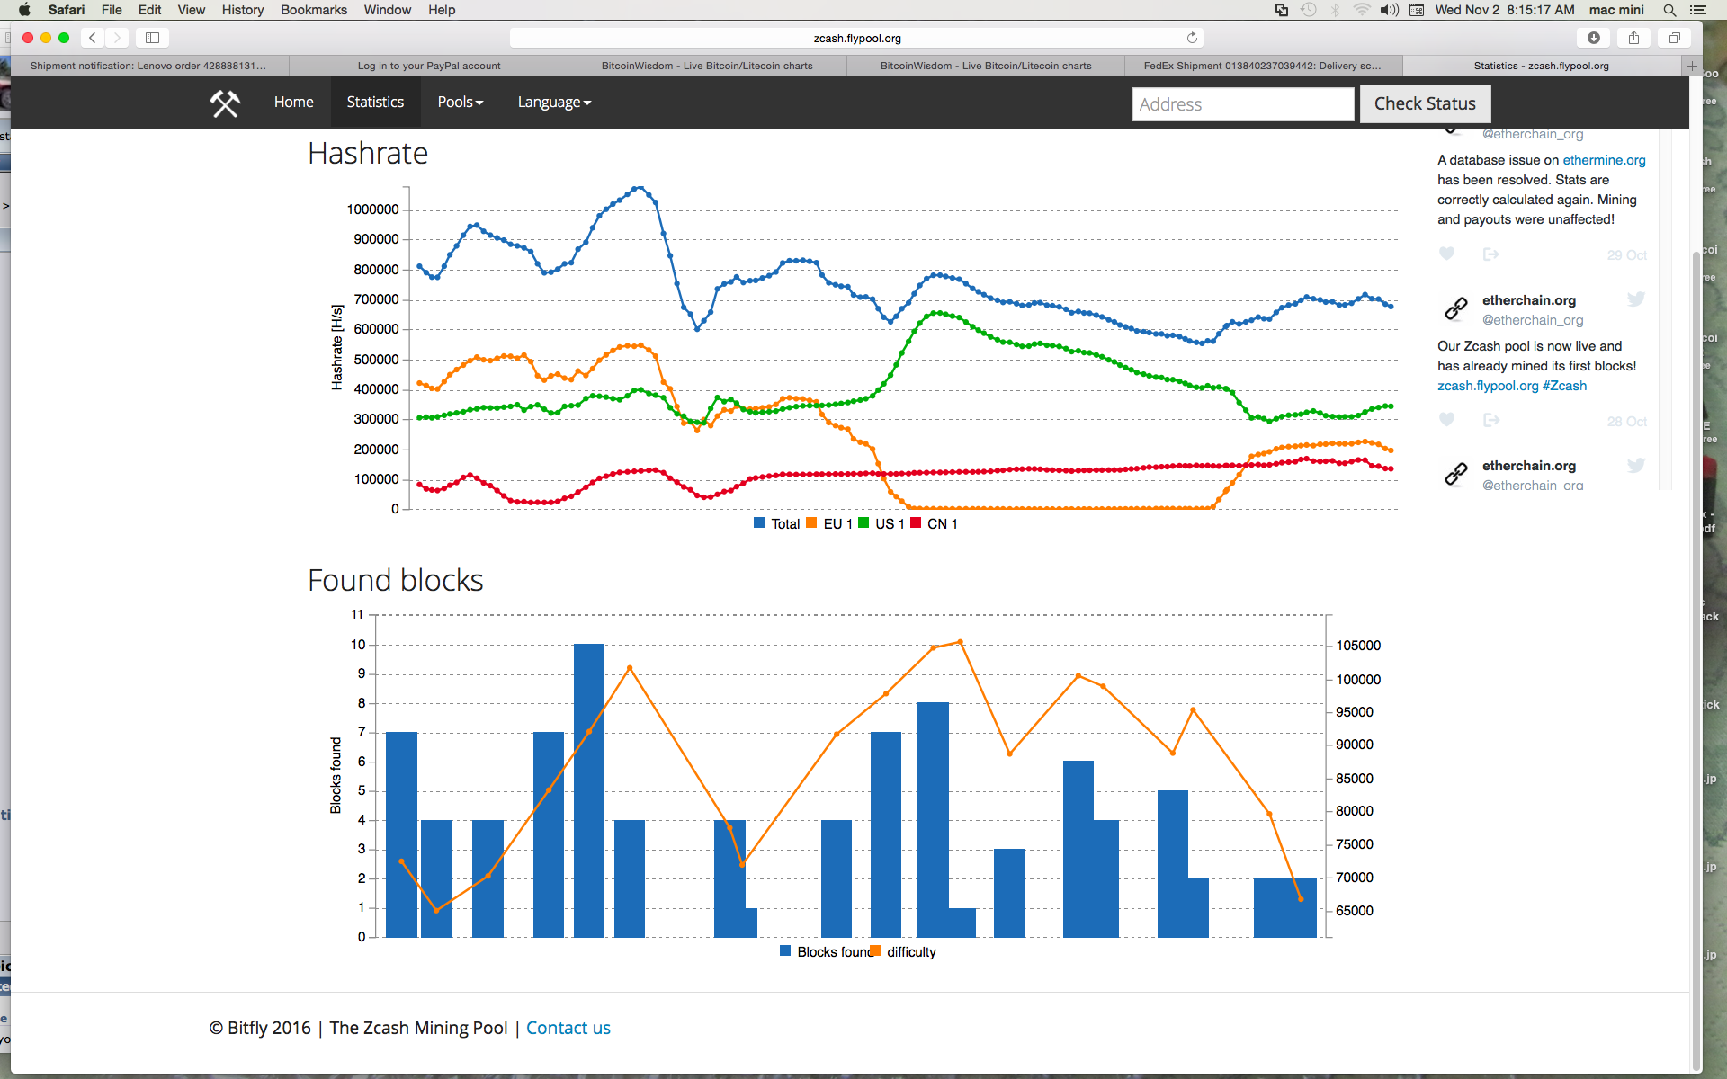1727x1079 pixels.
Task: Click the Bluetooth icon in the menu bar
Action: click(1336, 10)
